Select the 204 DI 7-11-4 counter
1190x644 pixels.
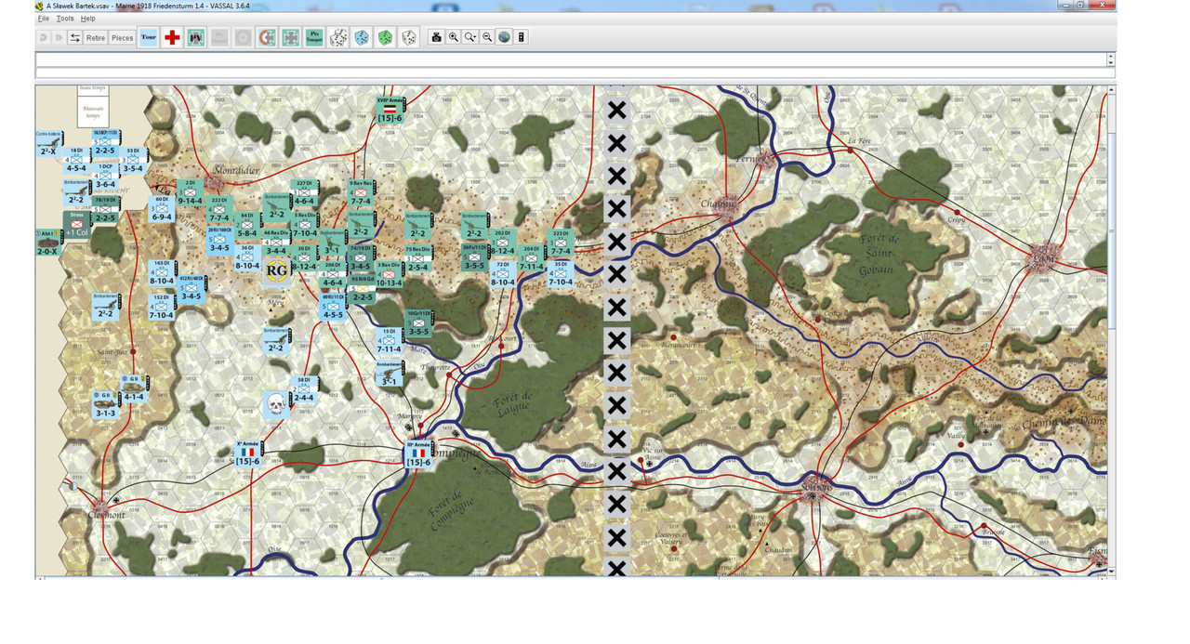[532, 258]
